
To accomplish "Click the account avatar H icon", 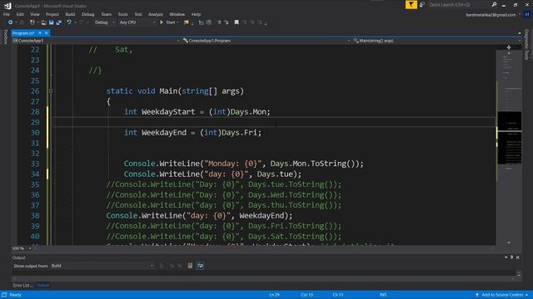I will (x=527, y=15).
